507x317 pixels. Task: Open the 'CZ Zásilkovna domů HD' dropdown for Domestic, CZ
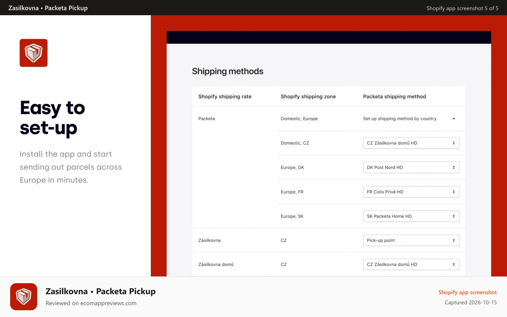(x=411, y=143)
